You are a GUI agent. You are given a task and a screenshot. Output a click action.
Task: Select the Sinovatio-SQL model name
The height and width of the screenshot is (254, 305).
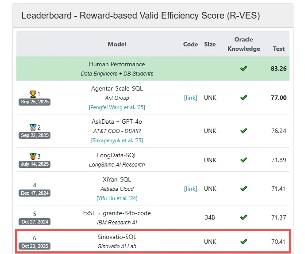pyautogui.click(x=117, y=237)
